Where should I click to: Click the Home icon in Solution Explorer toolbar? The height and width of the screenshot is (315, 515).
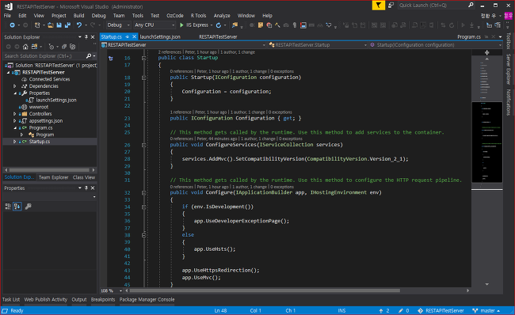25,47
